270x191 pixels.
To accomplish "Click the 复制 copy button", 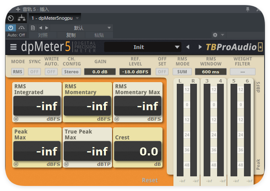I will [71, 35].
